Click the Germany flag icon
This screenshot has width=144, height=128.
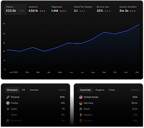[81, 103]
